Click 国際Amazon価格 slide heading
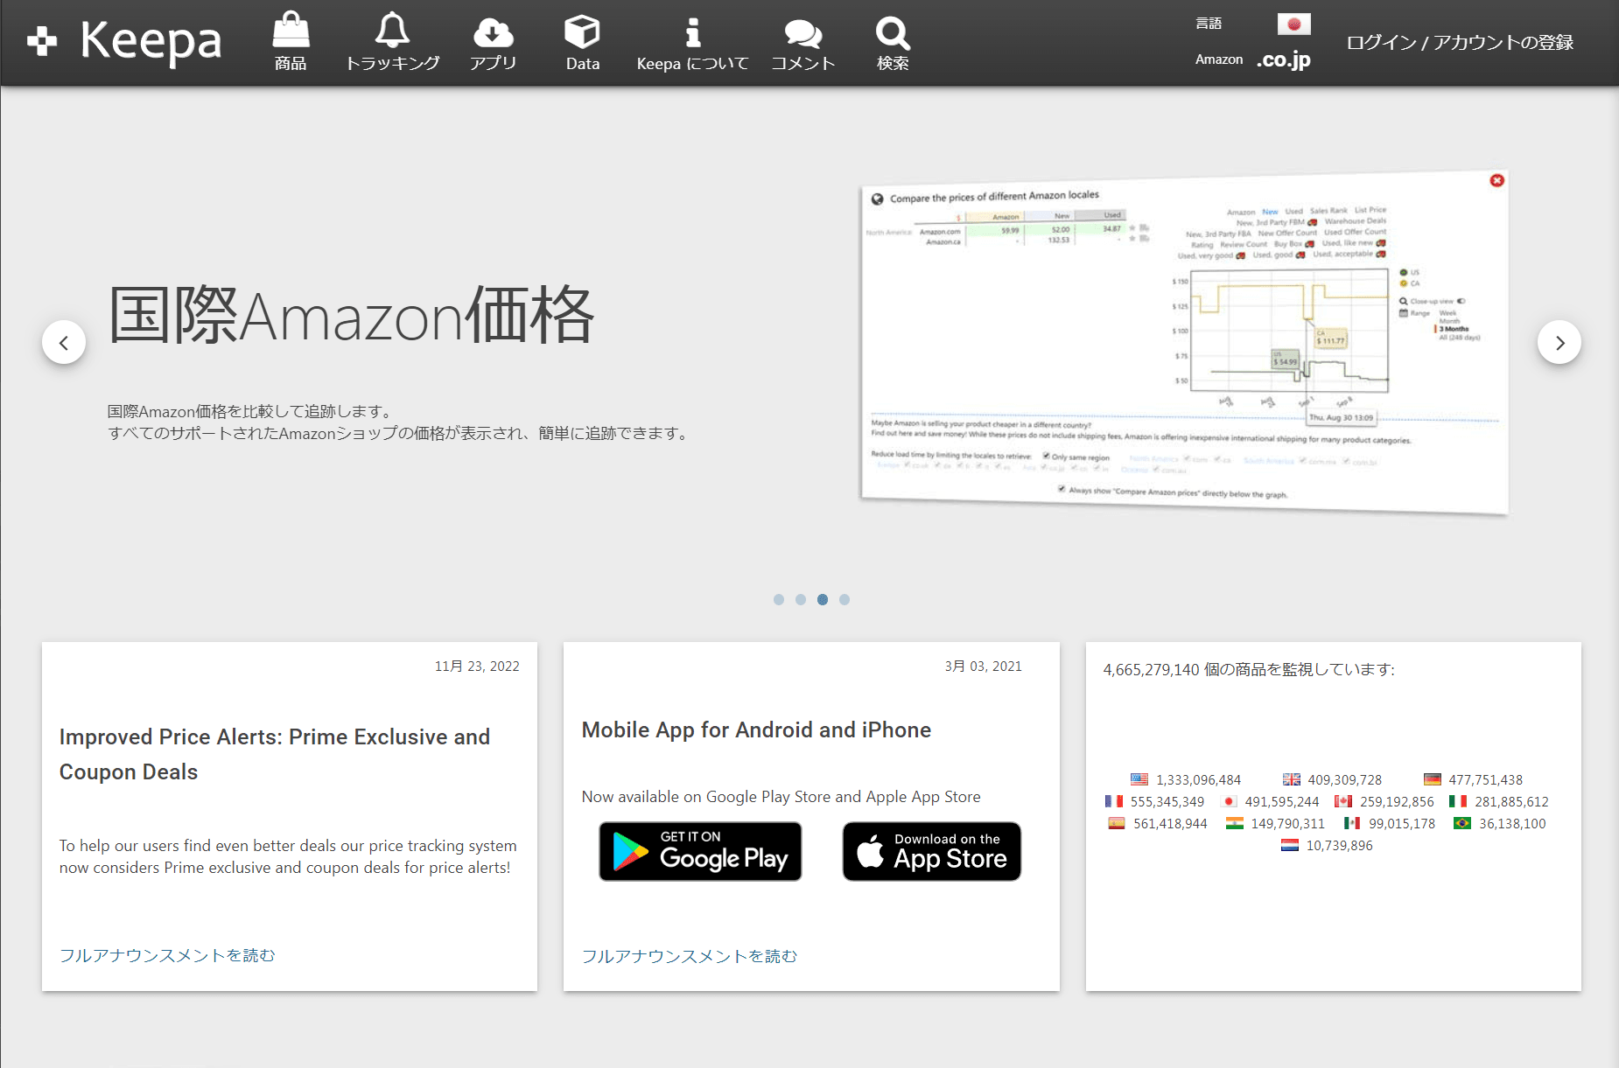Image resolution: width=1619 pixels, height=1068 pixels. 351,315
